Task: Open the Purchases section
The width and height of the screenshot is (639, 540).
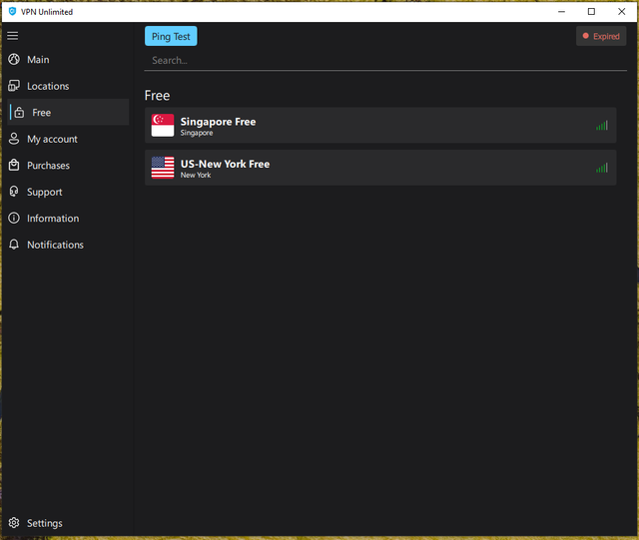Action: (x=68, y=166)
